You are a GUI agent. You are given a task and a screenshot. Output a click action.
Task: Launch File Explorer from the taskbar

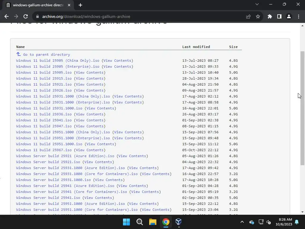click(x=153, y=222)
